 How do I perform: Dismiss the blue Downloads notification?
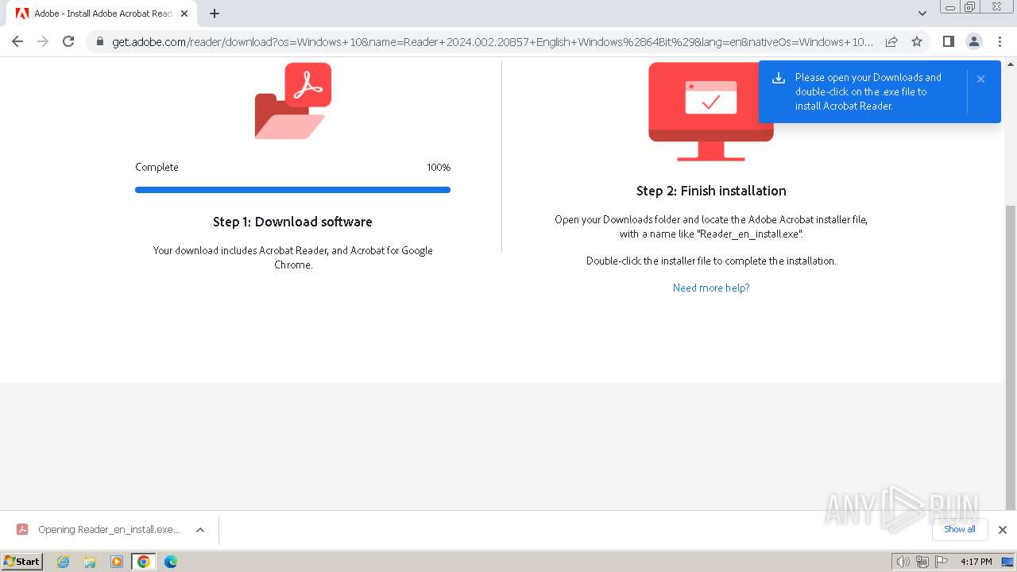pyautogui.click(x=980, y=79)
